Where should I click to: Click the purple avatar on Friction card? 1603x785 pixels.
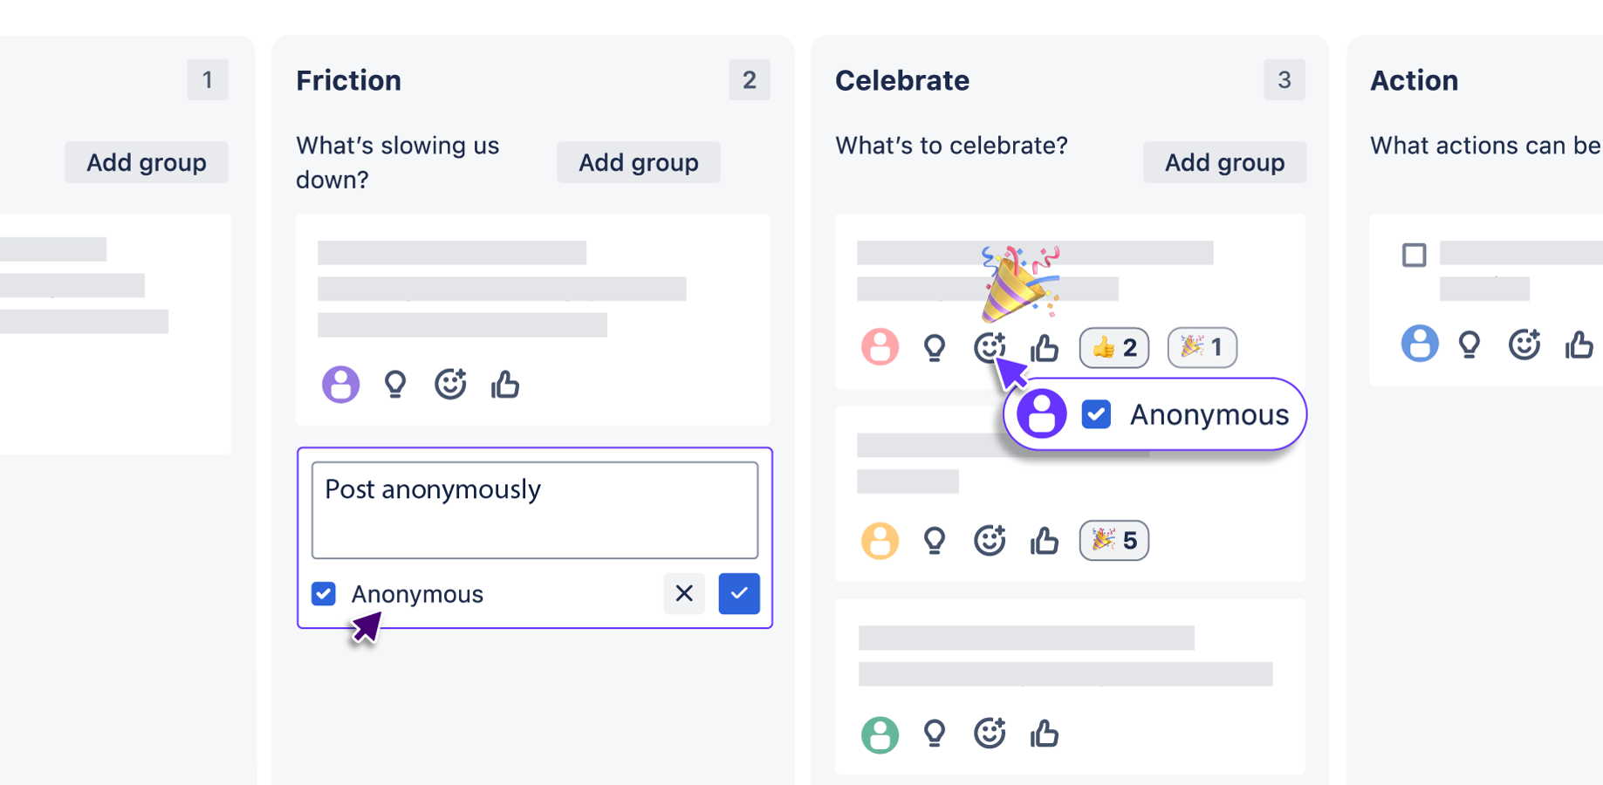[340, 384]
